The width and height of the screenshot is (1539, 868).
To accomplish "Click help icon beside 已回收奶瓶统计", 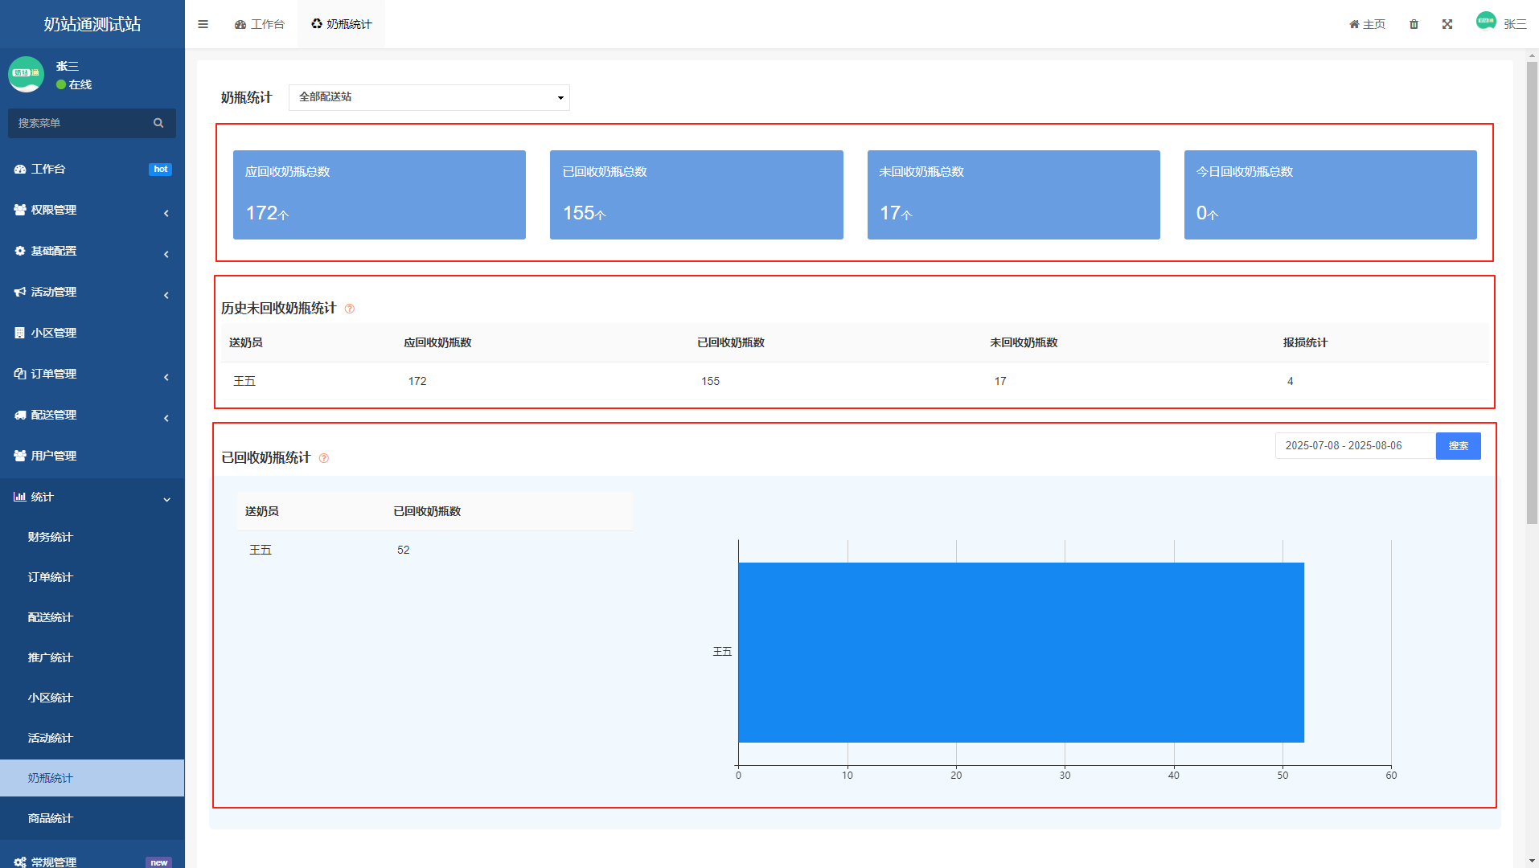I will (324, 458).
